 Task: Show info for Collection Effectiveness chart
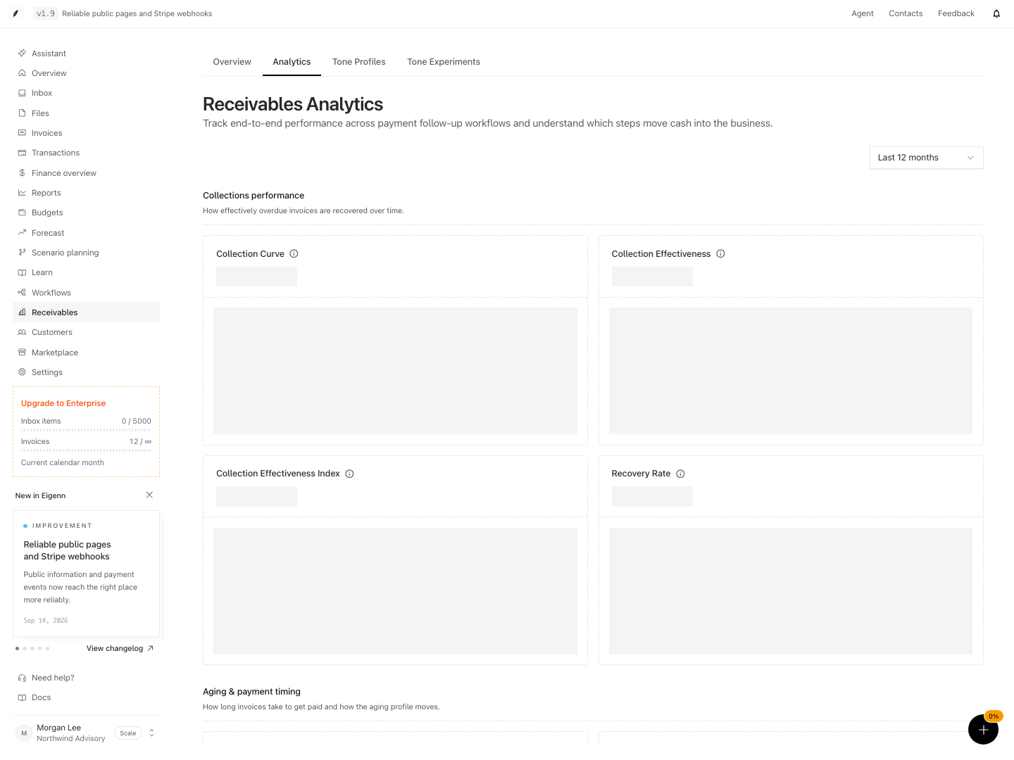pyautogui.click(x=720, y=254)
